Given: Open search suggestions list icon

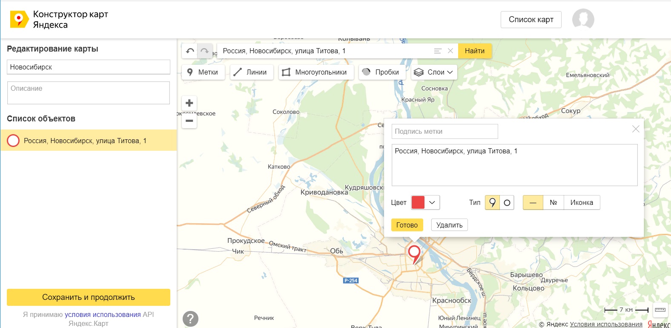Looking at the screenshot, I should coord(438,51).
